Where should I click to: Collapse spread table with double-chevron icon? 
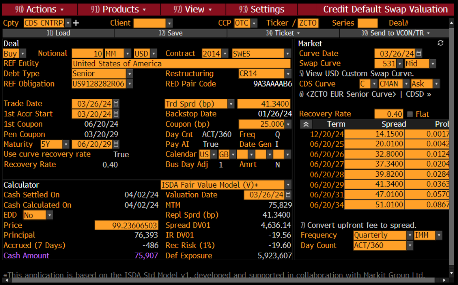[306, 124]
